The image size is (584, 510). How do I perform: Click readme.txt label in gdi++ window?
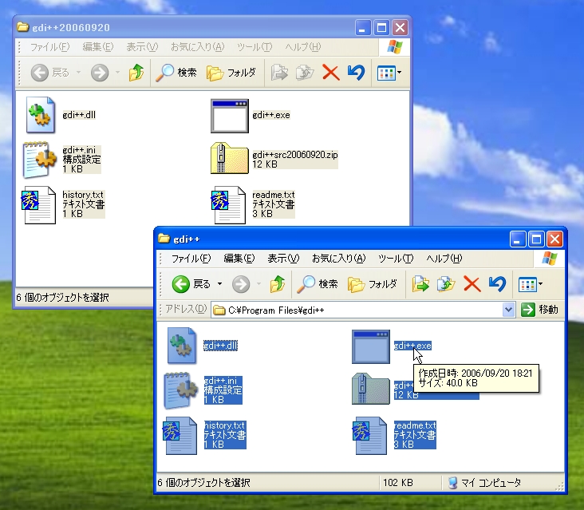coord(415,425)
